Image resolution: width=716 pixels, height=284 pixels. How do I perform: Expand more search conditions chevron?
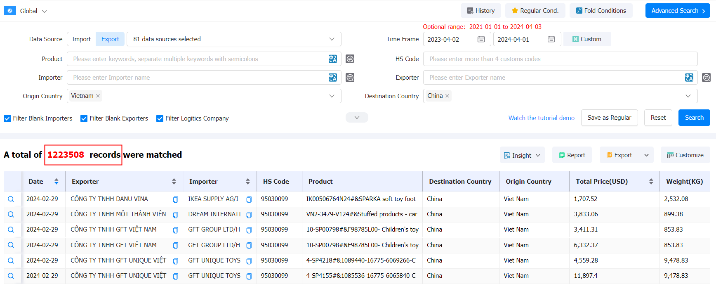[357, 118]
